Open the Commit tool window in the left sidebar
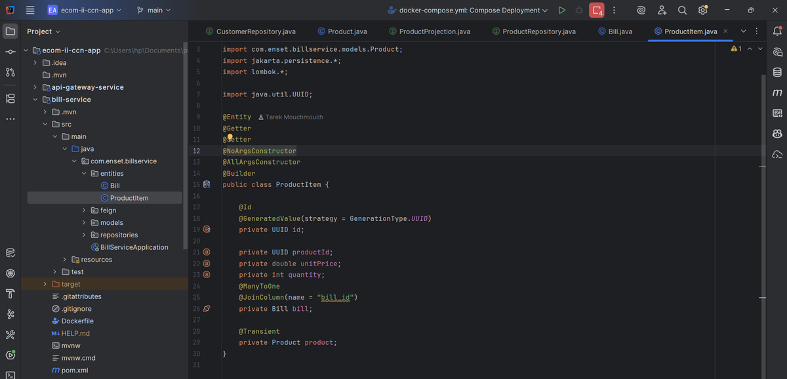The width and height of the screenshot is (787, 379). [x=10, y=52]
